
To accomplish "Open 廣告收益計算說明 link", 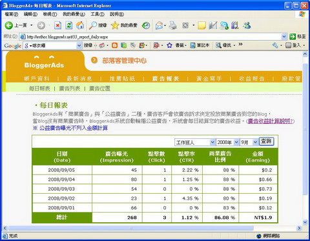I will [x=271, y=121].
